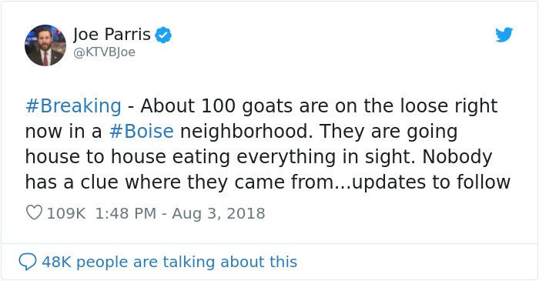The image size is (539, 281).
Task: Open the 1:48 PM timestamp
Action: coord(126,213)
